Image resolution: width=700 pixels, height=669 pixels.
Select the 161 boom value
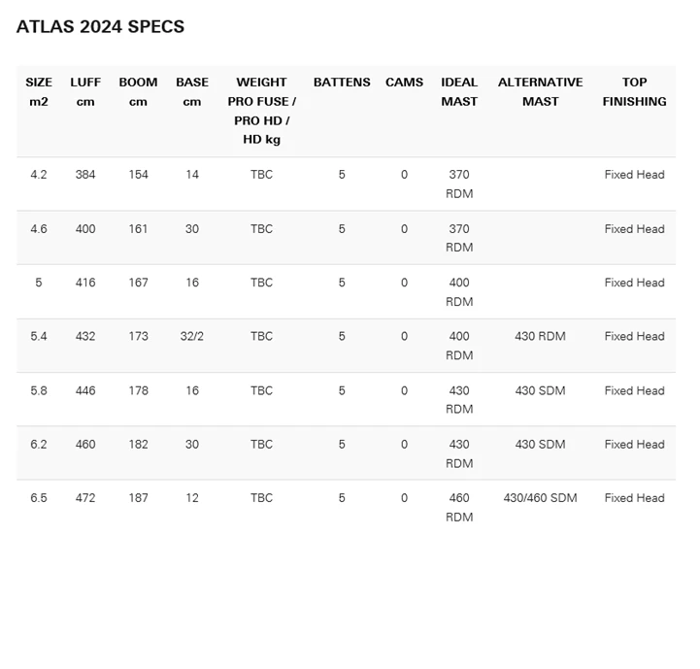pyautogui.click(x=138, y=229)
